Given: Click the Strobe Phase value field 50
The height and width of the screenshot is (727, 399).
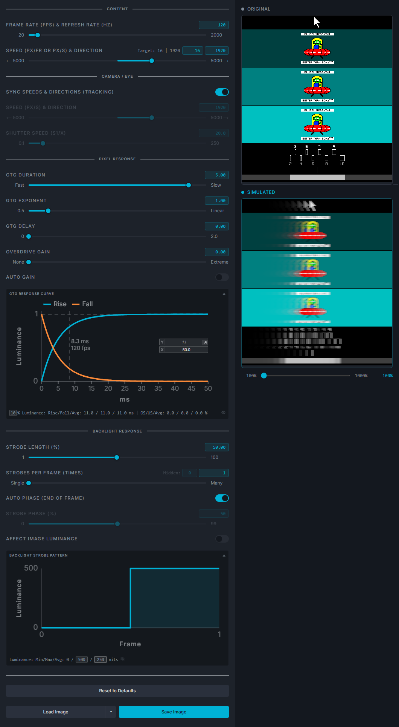Looking at the screenshot, I should 214,514.
